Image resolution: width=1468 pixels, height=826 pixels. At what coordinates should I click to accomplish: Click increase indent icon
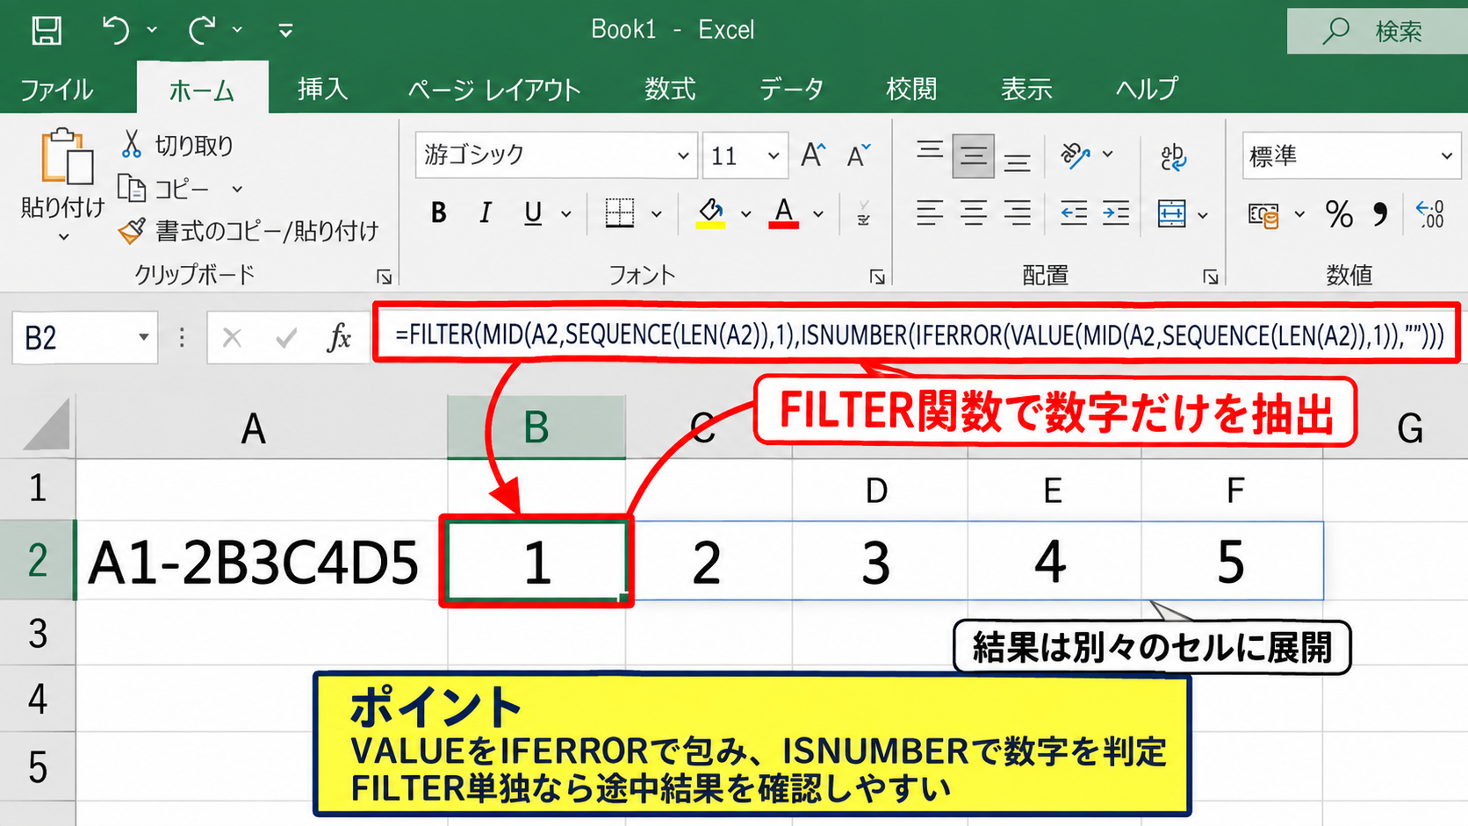[x=1116, y=213]
